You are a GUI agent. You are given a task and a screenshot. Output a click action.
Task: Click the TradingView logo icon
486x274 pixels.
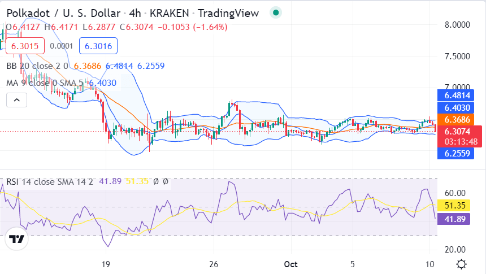(16, 238)
